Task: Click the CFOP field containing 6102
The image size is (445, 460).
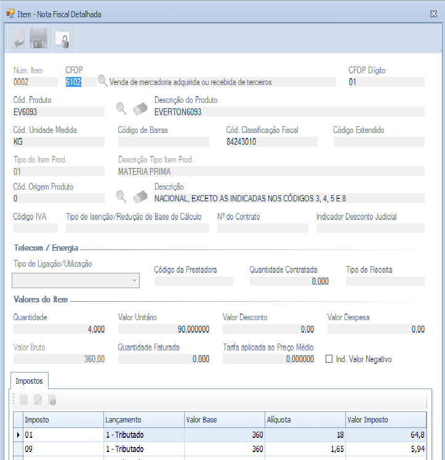Action: pos(81,82)
